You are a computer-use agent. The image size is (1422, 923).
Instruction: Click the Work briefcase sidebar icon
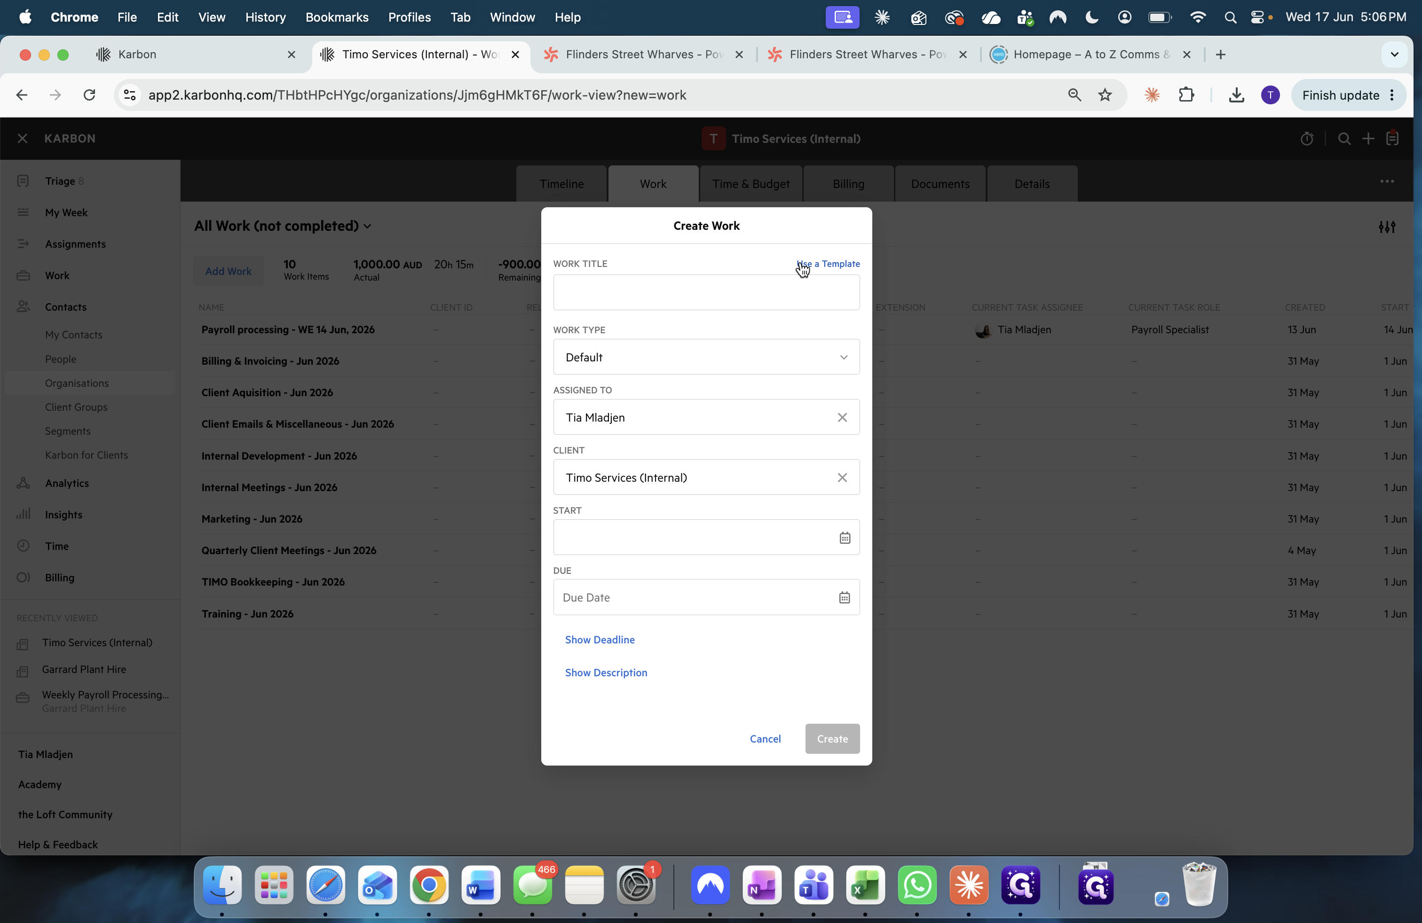(24, 275)
